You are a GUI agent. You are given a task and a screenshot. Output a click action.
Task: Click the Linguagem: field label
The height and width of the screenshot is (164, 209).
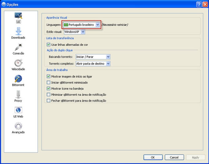coord(54,25)
